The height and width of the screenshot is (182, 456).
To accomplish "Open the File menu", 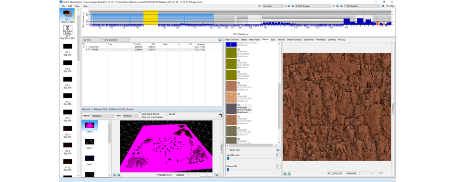I will click(x=63, y=6).
